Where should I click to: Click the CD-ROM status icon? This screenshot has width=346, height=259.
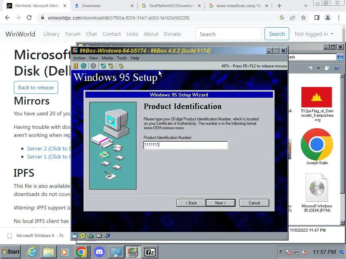(83, 236)
